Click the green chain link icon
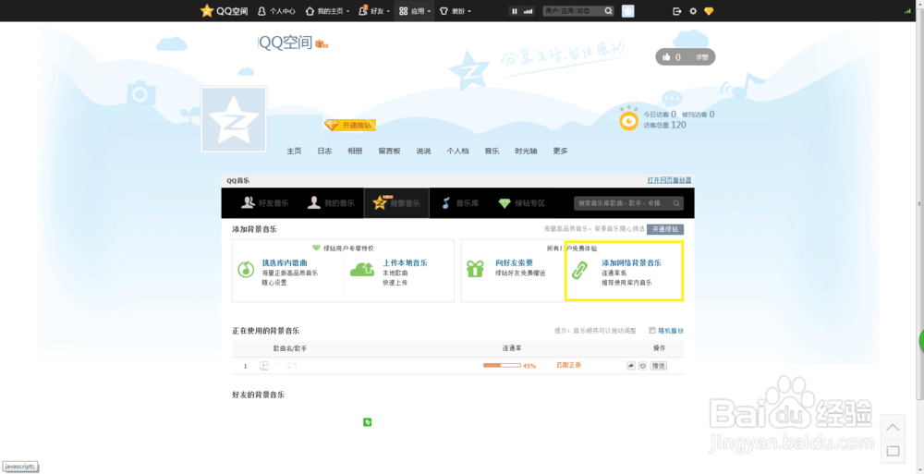The width and height of the screenshot is (924, 474). [x=580, y=270]
